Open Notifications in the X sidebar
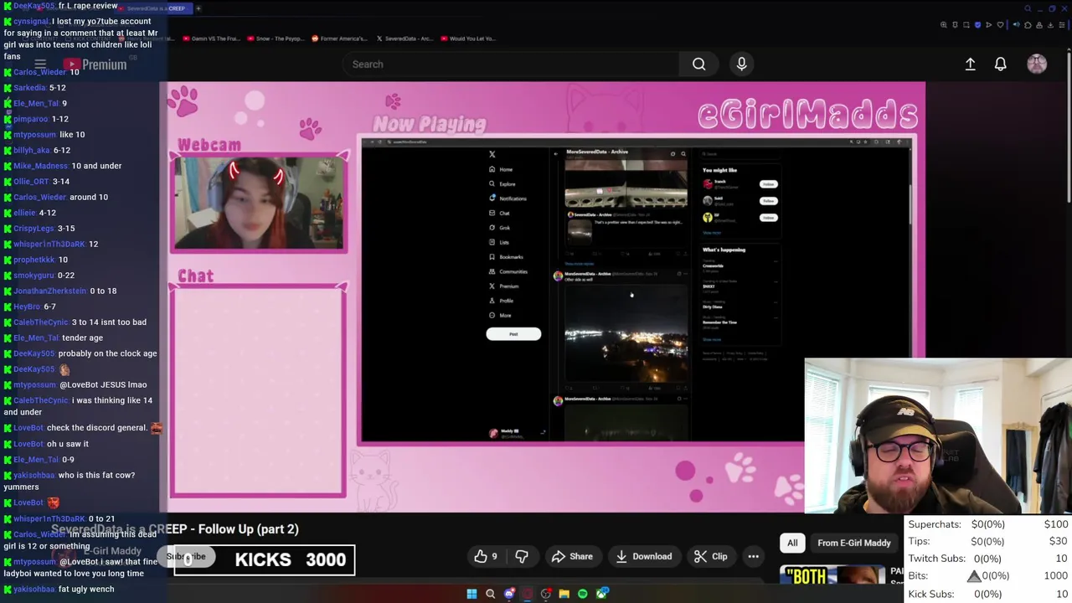 (508, 198)
